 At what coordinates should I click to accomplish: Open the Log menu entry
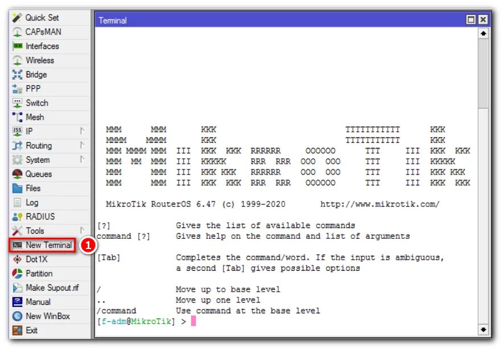pyautogui.click(x=50, y=202)
